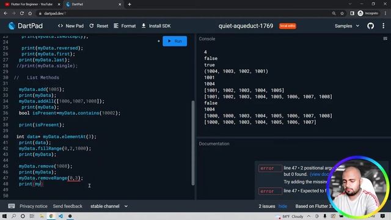The image size is (391, 220).
Task: Open Incognito profile indicator
Action: pos(368,13)
